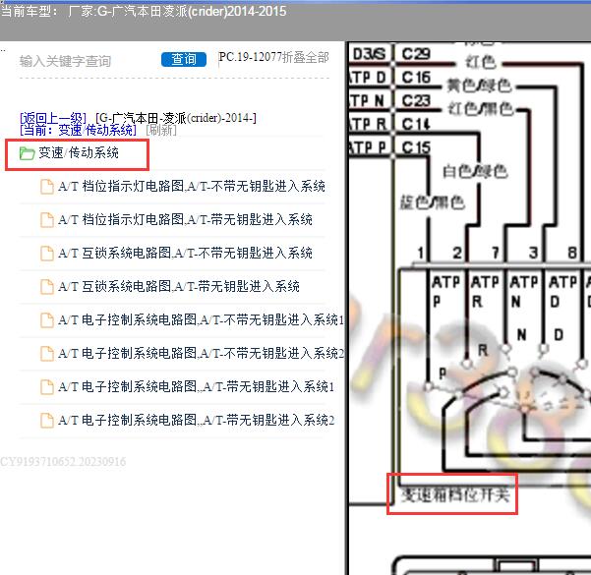Click the 黄色/绿色 wire color label

click(x=479, y=86)
